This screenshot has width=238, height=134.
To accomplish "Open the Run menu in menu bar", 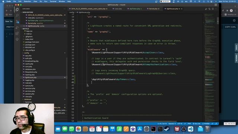I will (46, 1).
